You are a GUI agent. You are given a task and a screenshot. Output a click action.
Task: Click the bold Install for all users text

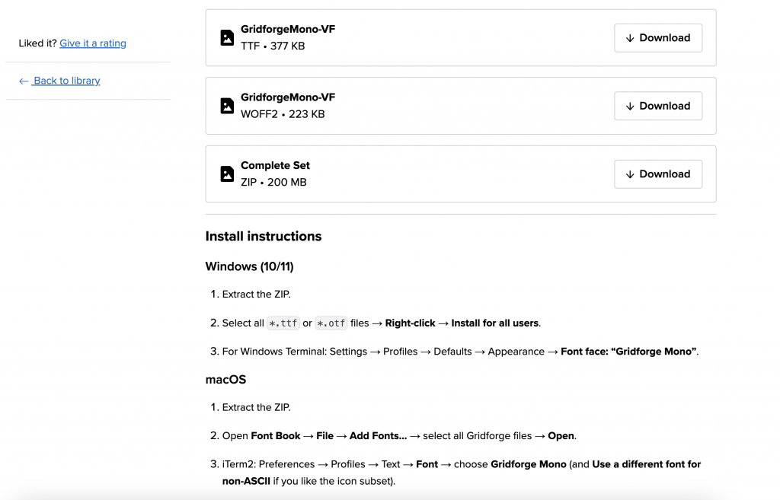click(x=494, y=323)
